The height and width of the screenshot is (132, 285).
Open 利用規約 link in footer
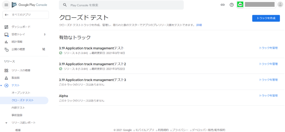(163, 130)
